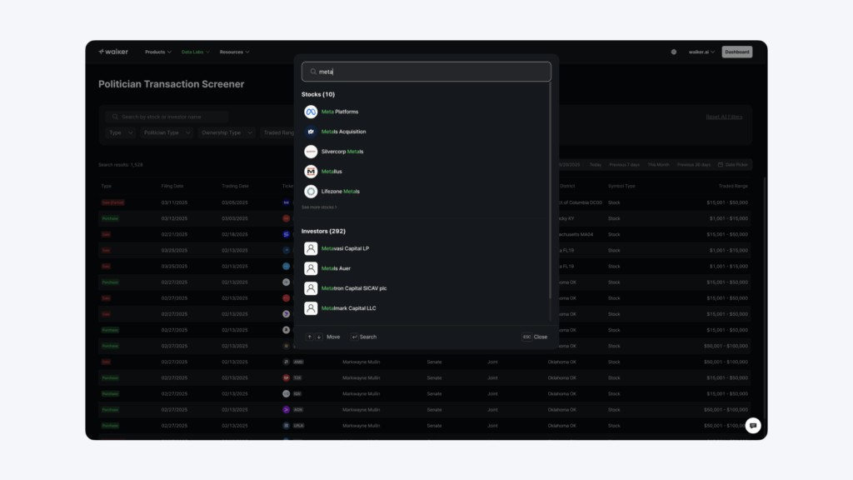Click the Silvercorp Metals logo icon
Image resolution: width=853 pixels, height=480 pixels.
coord(311,152)
